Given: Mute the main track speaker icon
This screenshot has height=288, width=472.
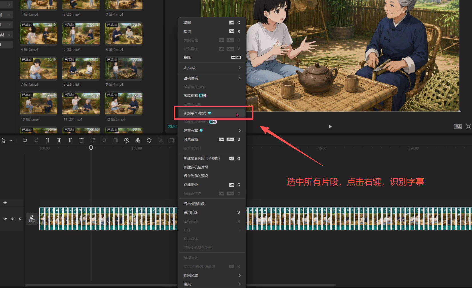Looking at the screenshot, I should point(13,219).
